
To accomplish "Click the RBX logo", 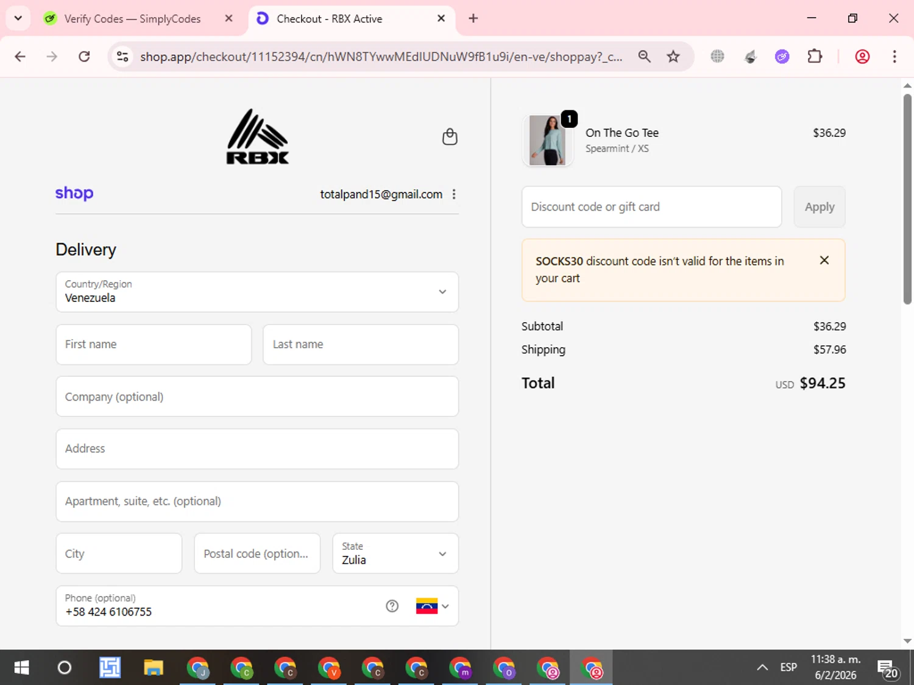I will (x=258, y=136).
